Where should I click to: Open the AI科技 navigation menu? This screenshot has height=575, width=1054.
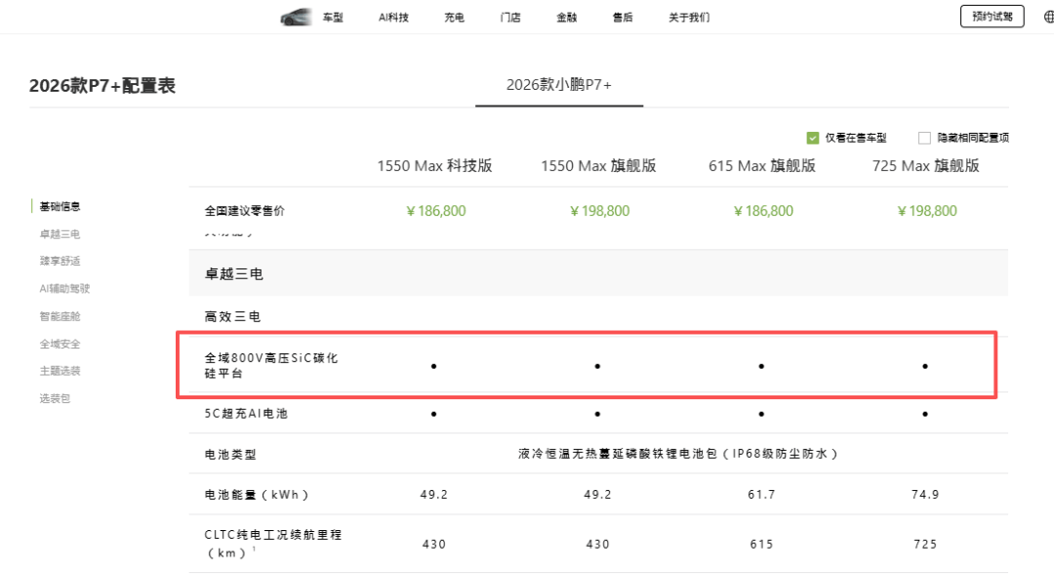coord(393,18)
